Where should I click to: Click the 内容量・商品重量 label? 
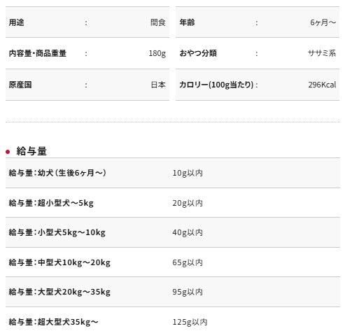[38, 53]
